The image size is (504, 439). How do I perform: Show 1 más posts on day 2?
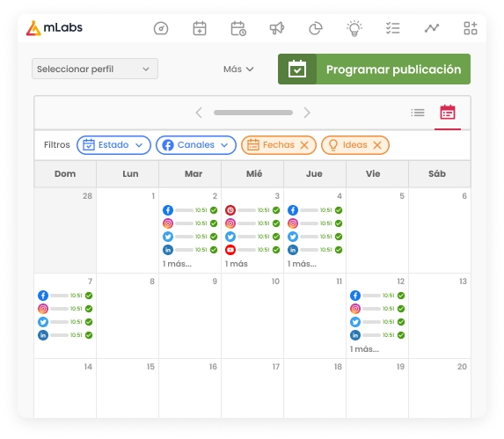pyautogui.click(x=177, y=264)
